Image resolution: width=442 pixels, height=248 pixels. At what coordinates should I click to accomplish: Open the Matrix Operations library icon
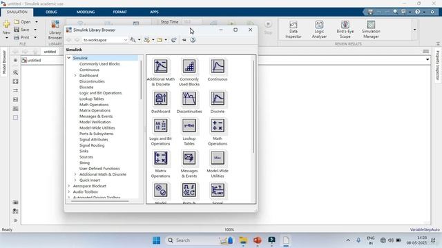(161, 158)
